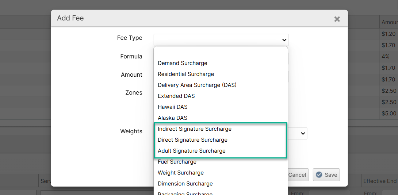Pick Adult Signature Surcharge option
398x195 pixels.
click(x=192, y=151)
